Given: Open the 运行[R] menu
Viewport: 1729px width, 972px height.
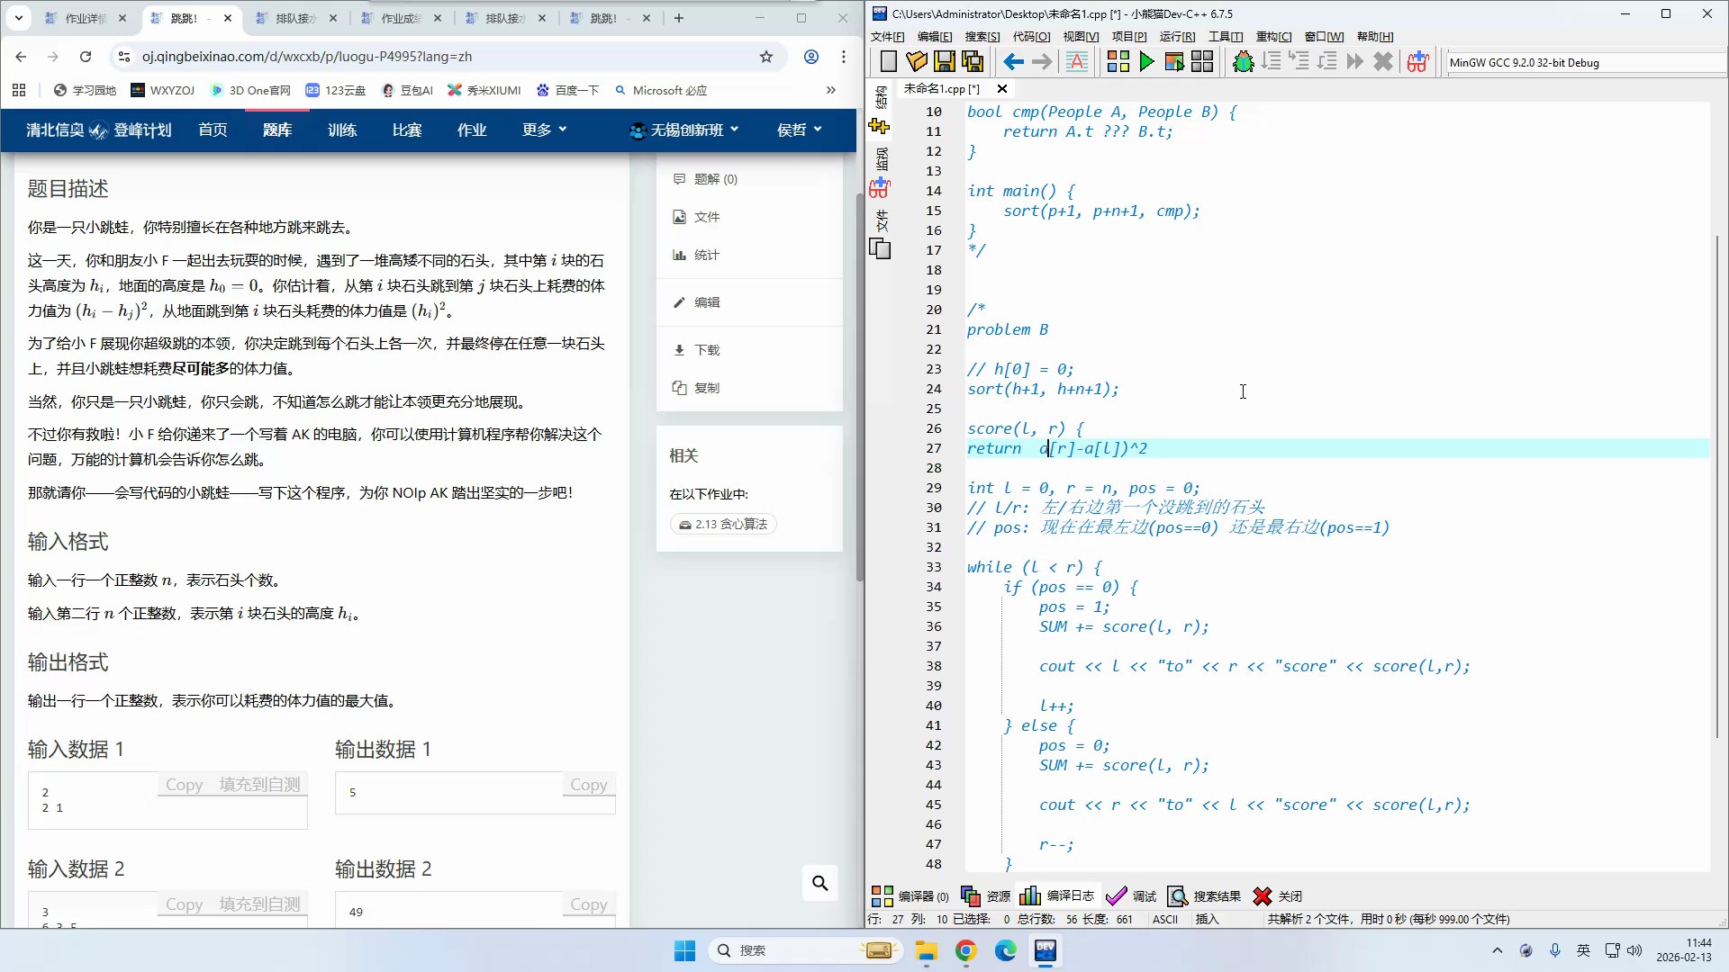Looking at the screenshot, I should 1176,36.
